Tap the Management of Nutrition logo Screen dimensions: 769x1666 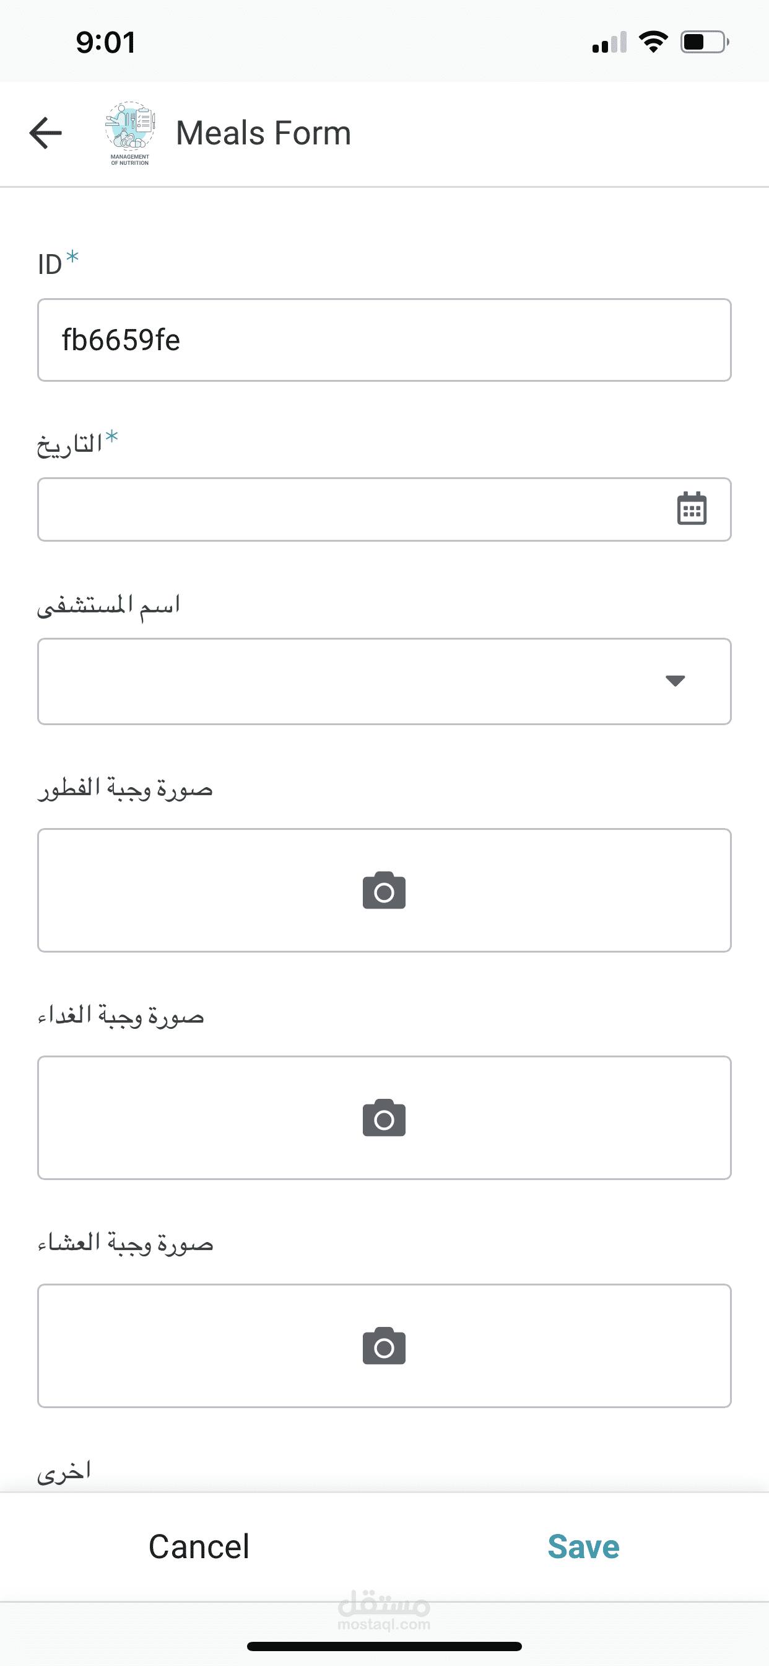tap(130, 133)
